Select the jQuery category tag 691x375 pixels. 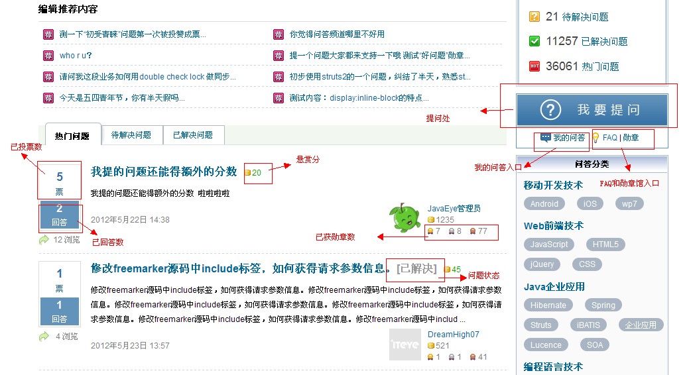tap(542, 264)
